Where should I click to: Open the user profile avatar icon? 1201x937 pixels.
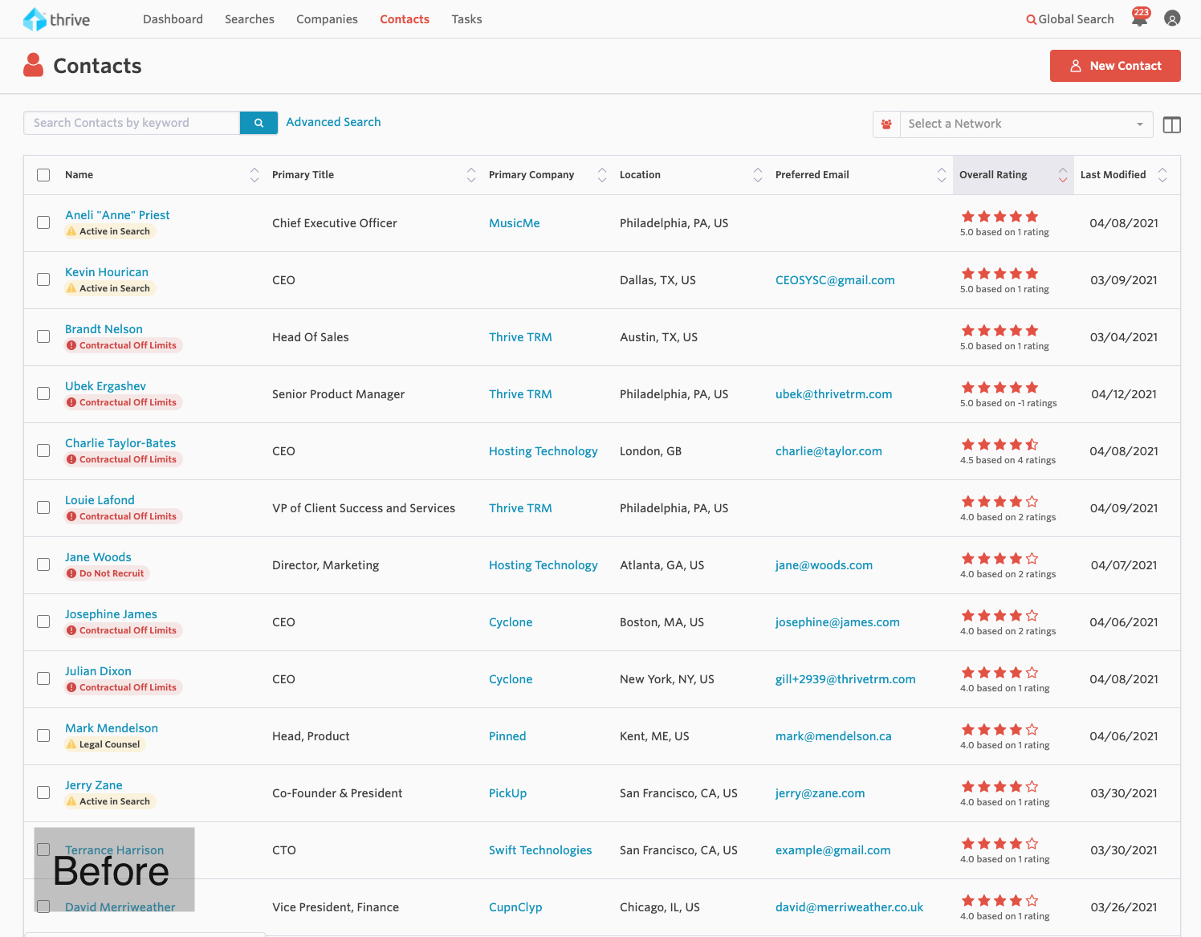point(1172,18)
